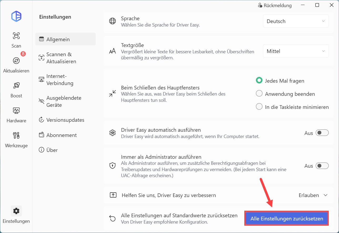Select In die Taskleiste minimieren radio button
The width and height of the screenshot is (339, 233).
tap(259, 107)
